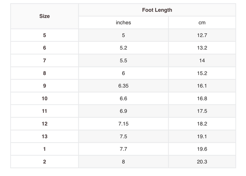Select the inches subheader cell
Image resolution: width=246 pixels, height=176 pixels.
[123, 23]
